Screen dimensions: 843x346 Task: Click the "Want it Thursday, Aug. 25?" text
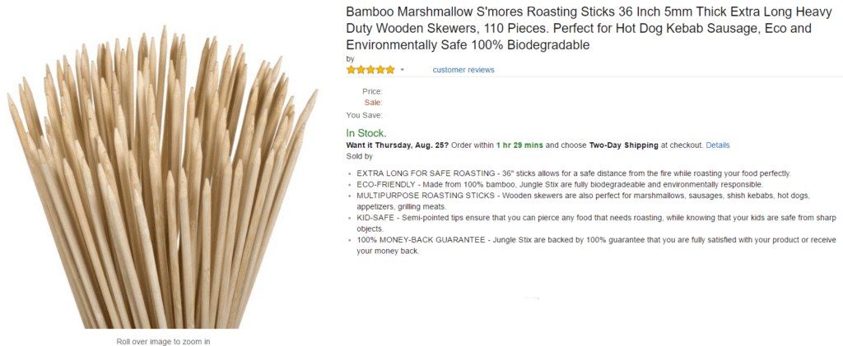[398, 145]
